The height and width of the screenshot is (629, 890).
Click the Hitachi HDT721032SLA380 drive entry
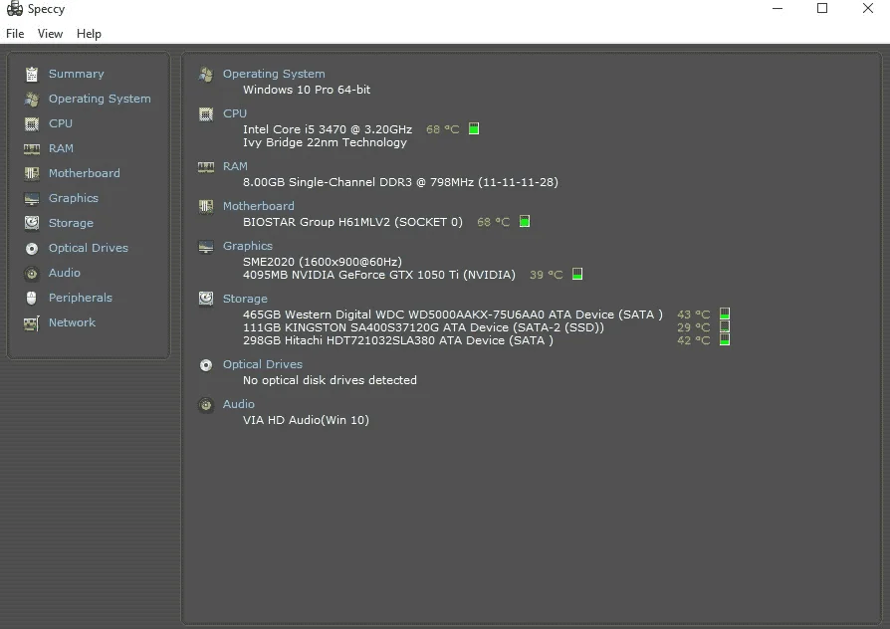[x=398, y=340]
